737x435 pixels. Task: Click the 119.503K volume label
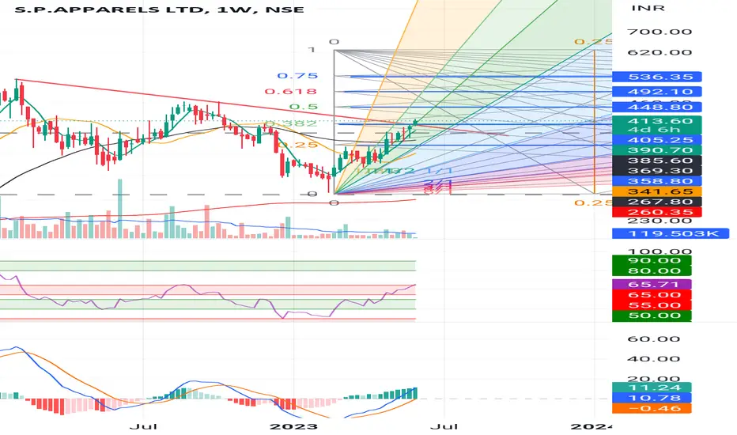pyautogui.click(x=671, y=234)
